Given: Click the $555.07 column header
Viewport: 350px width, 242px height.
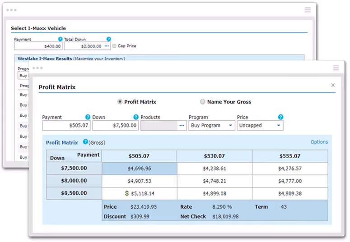Looking at the screenshot, I should coord(290,156).
